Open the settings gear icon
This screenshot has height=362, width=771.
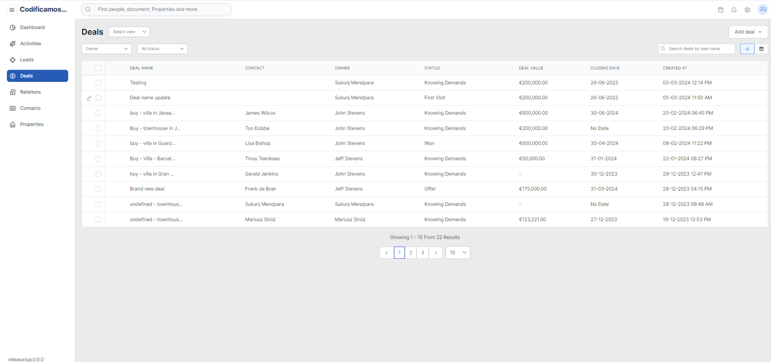(747, 10)
